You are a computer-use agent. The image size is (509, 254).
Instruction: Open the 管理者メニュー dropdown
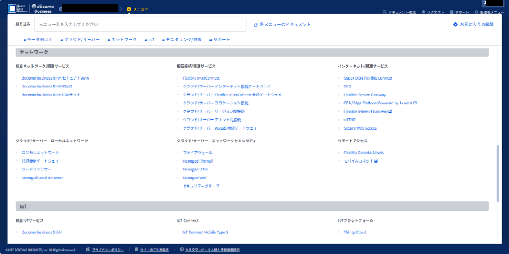tap(489, 12)
